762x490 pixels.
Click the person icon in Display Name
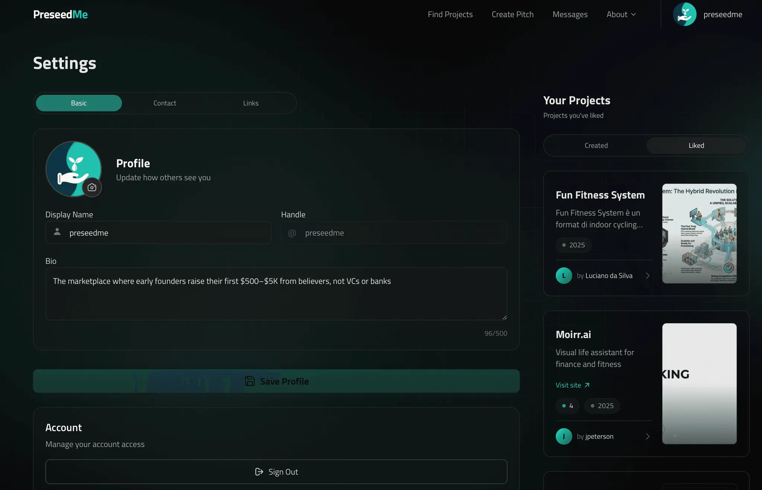(57, 232)
